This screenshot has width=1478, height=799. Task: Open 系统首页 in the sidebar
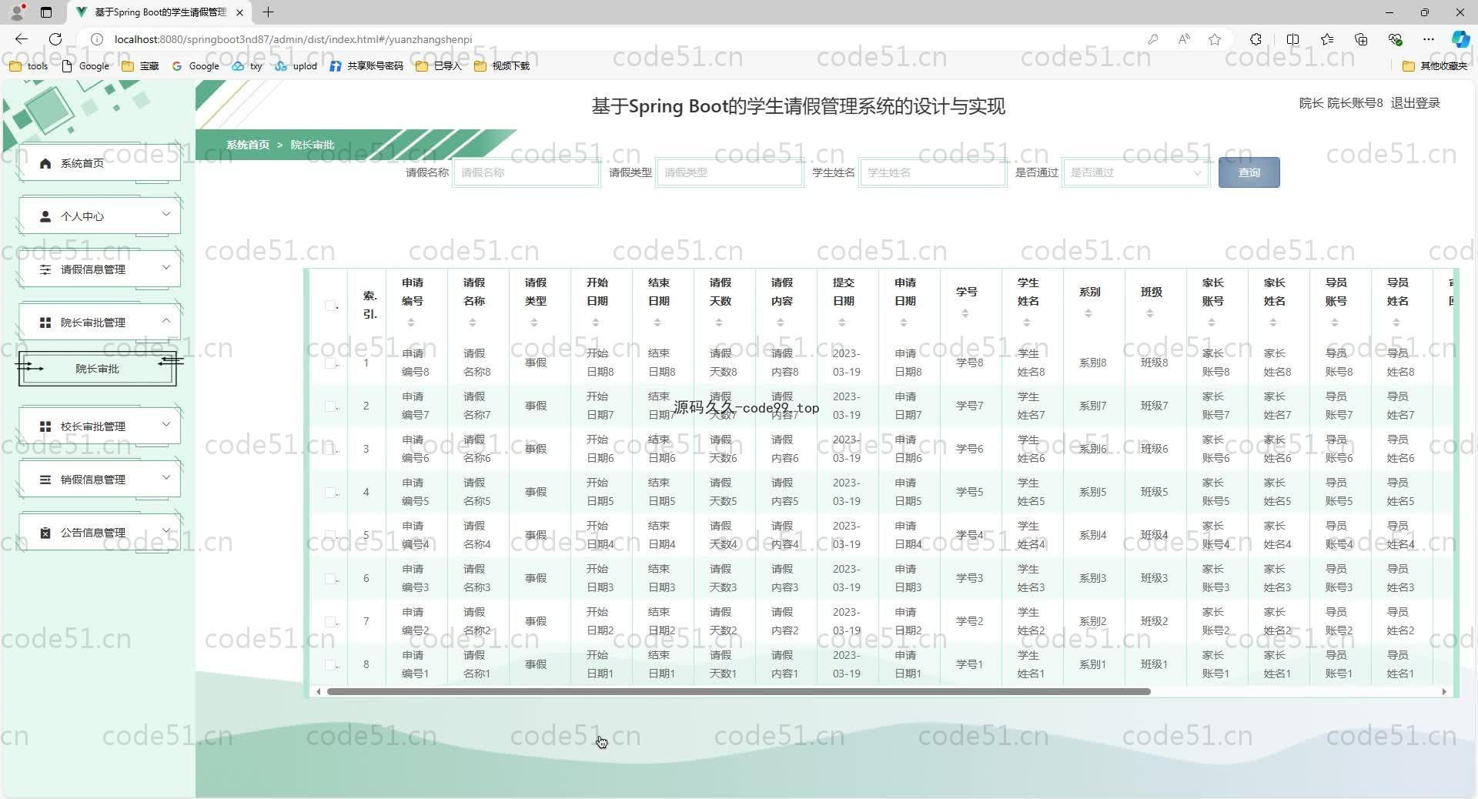pos(99,163)
